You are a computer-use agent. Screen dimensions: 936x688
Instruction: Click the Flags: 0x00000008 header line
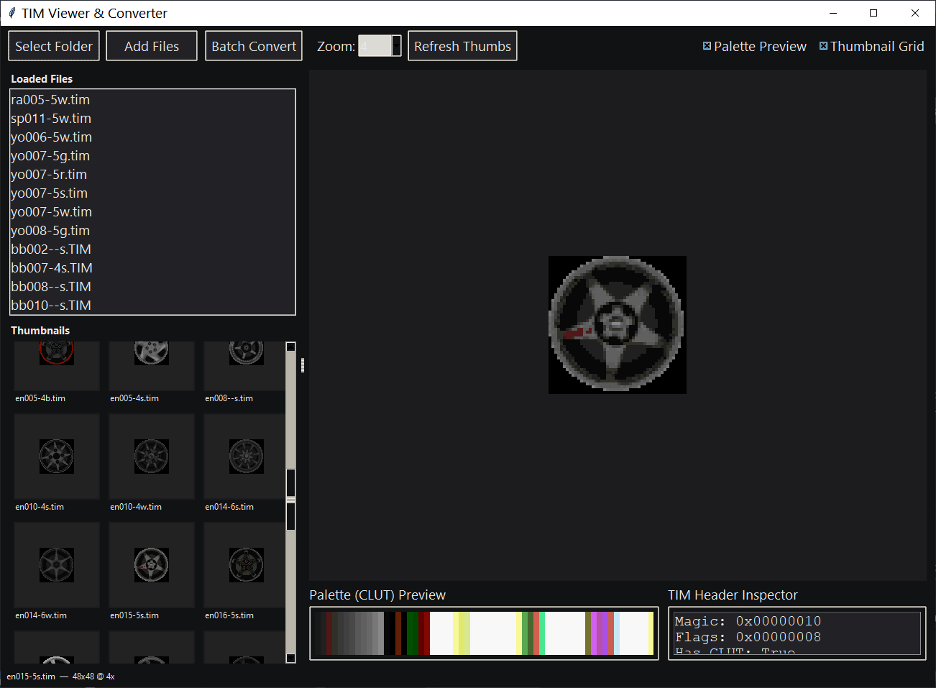click(x=748, y=637)
